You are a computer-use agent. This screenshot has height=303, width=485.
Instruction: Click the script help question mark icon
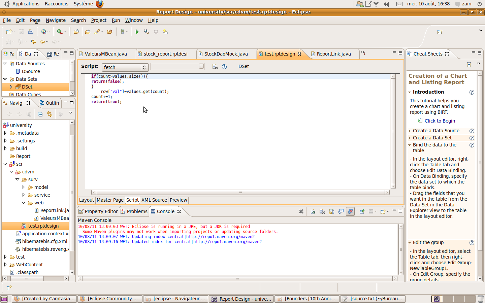coord(224,67)
